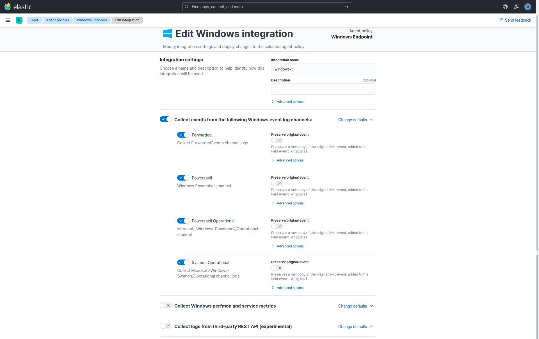539x339 pixels.
Task: Navigate to Agent policies breadcrumb
Action: click(x=58, y=20)
